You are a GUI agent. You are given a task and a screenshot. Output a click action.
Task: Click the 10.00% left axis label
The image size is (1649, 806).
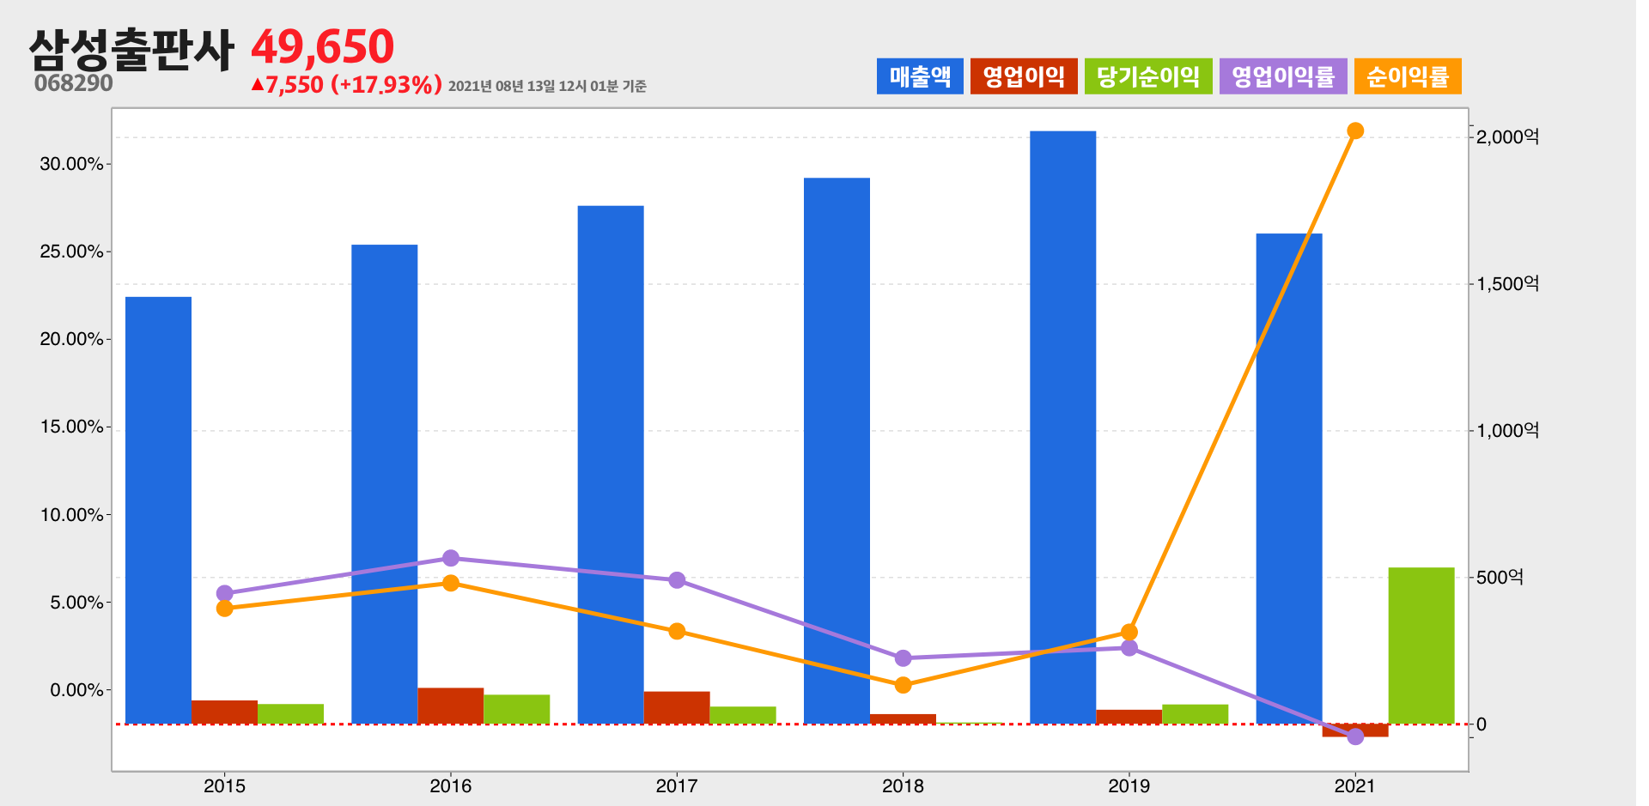click(x=71, y=515)
